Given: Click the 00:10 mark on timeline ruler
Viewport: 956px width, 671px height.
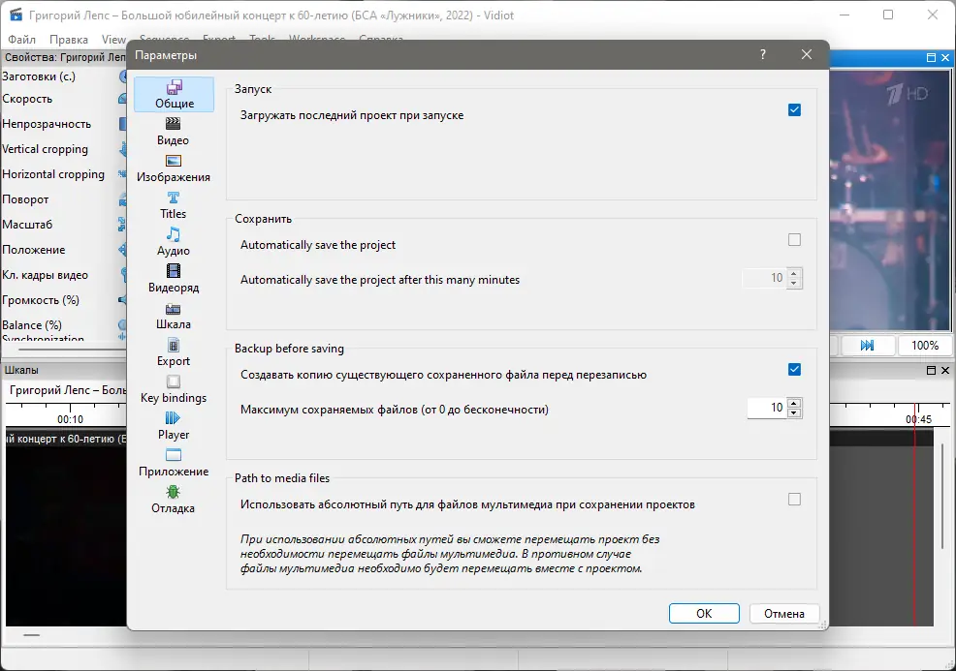Looking at the screenshot, I should pyautogui.click(x=70, y=419).
